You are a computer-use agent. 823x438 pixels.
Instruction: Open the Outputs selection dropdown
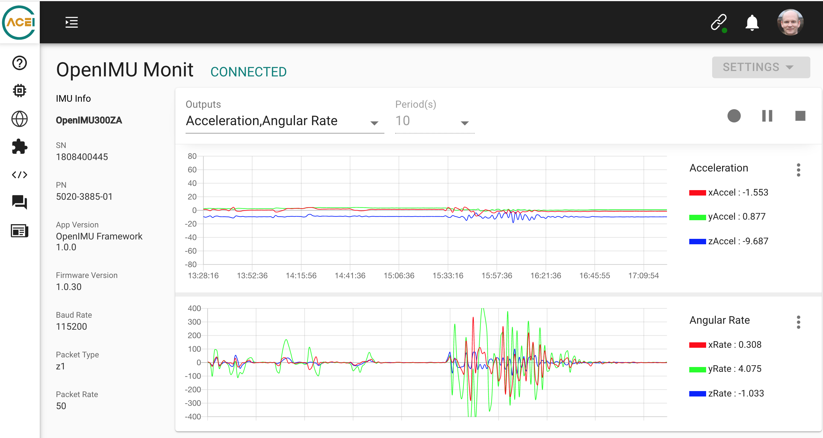pos(285,121)
